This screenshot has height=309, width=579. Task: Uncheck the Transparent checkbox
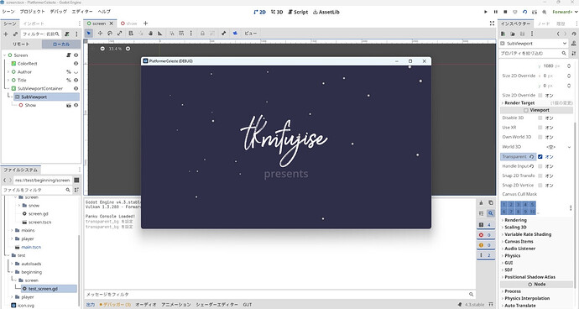(x=540, y=157)
